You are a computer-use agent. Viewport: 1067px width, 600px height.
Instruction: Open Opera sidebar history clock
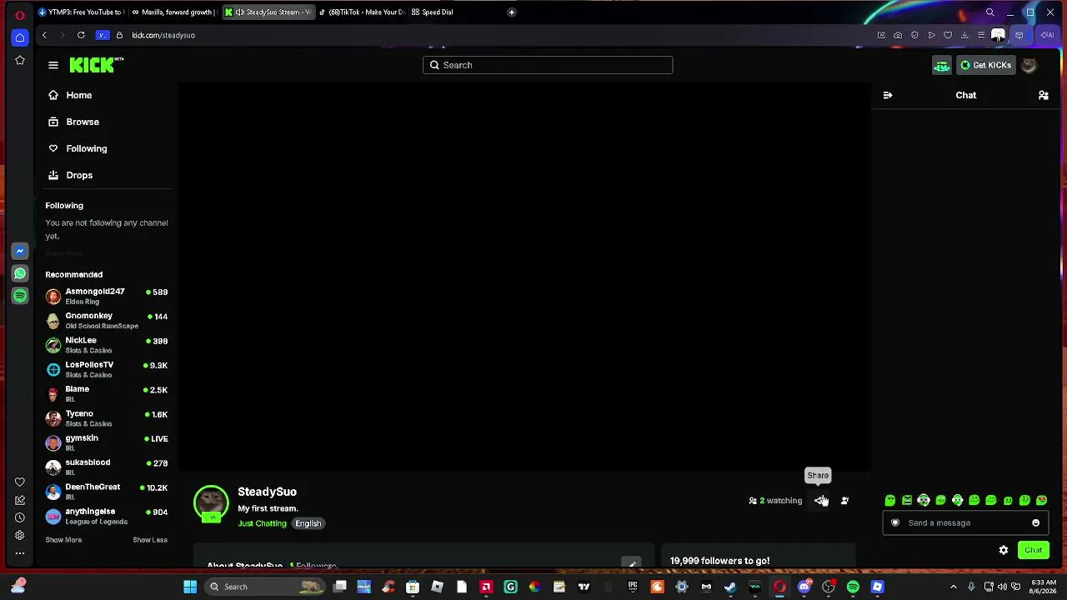tap(20, 517)
